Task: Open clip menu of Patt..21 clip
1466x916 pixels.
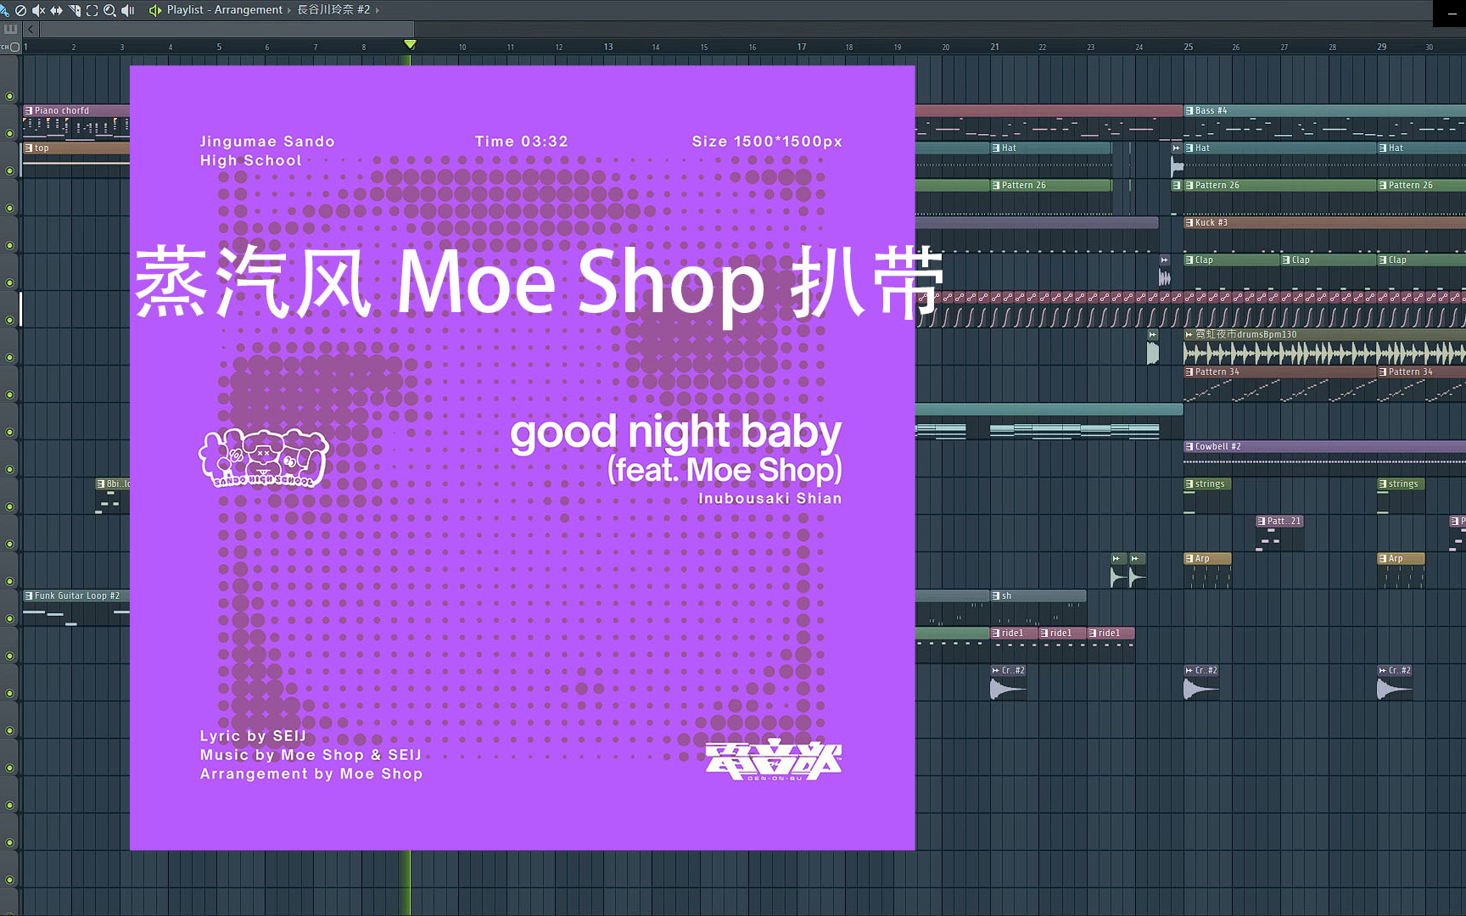Action: (1261, 522)
